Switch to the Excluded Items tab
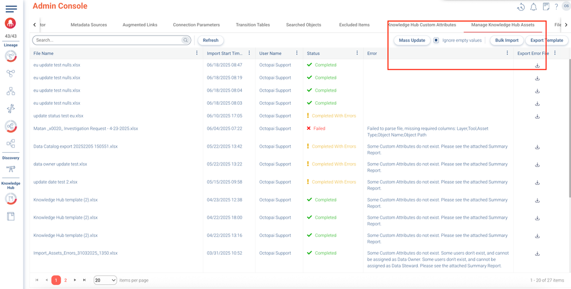 coord(354,25)
